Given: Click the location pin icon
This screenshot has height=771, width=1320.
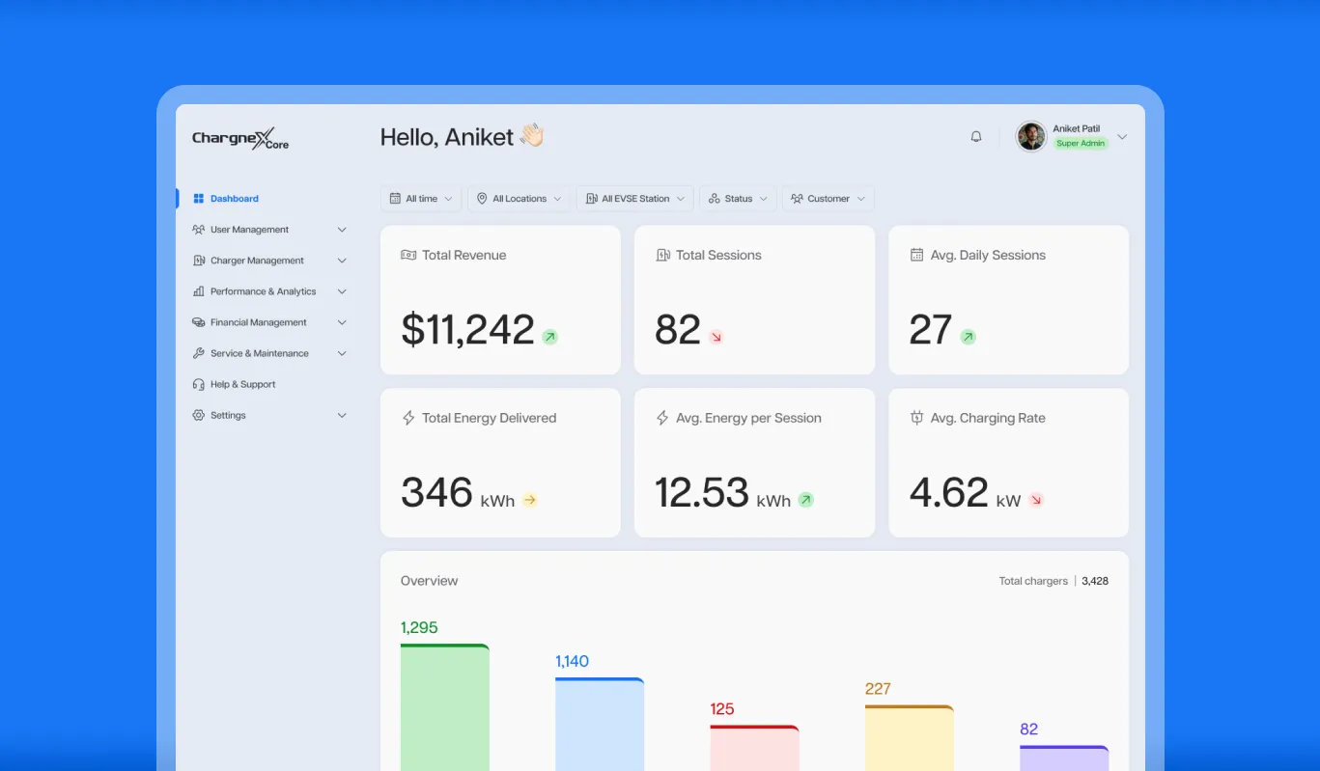Looking at the screenshot, I should point(482,199).
